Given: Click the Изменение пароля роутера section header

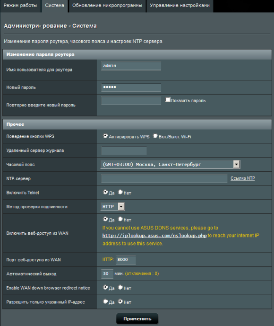Looking at the screenshot, I should coord(137,54).
